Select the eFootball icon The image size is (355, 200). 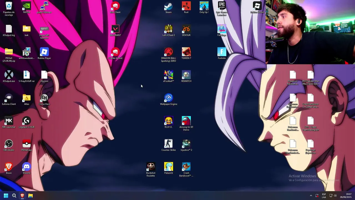[169, 76]
